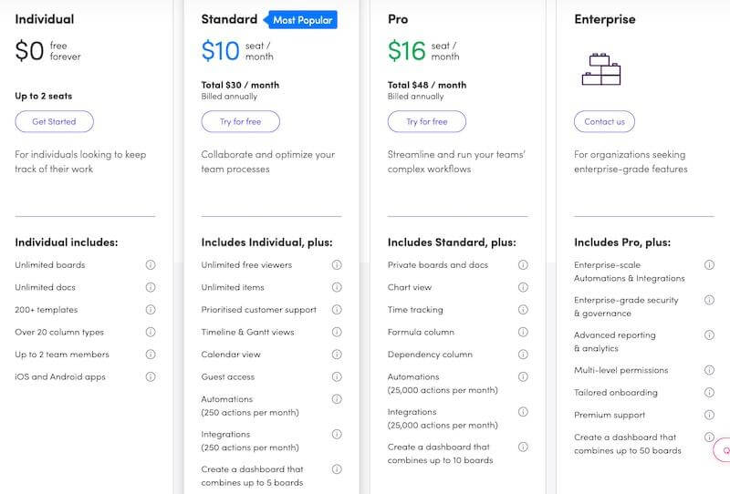Click the Enterprise building blocks icon
730x494 pixels.
(601, 68)
